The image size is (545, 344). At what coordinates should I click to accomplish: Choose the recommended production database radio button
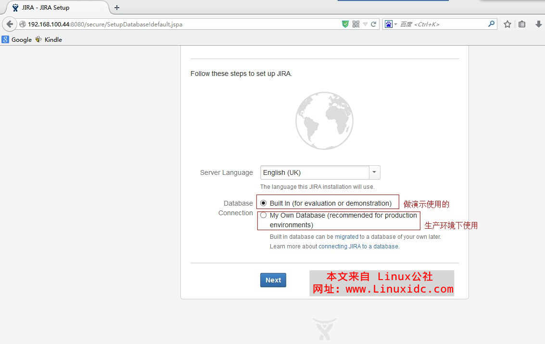coord(264,215)
